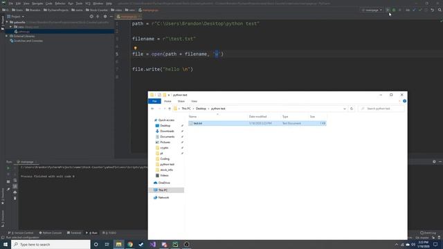Open the Terminal tool window
Image resolution: width=443 pixels, height=249 pixels.
(74, 233)
